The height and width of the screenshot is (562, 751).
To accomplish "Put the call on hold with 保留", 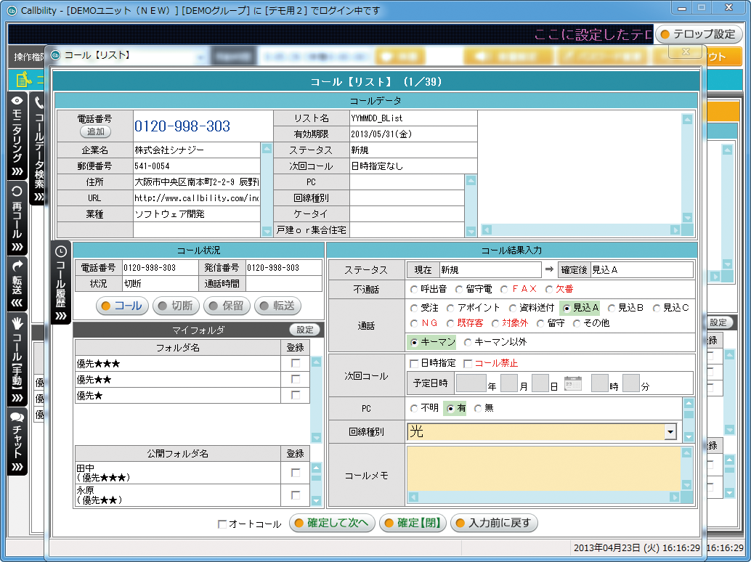I will point(227,306).
